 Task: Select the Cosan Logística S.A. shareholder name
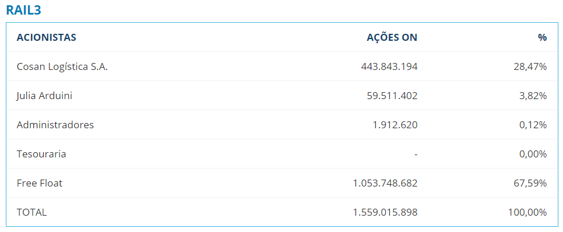(x=62, y=67)
